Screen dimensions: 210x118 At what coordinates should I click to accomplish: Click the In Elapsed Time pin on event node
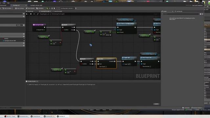(45, 30)
